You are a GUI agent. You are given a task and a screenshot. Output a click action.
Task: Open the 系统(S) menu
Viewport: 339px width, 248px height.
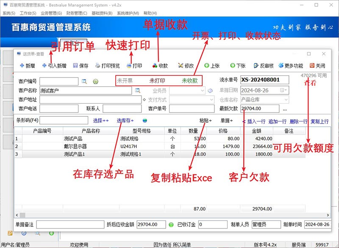pos(9,13)
